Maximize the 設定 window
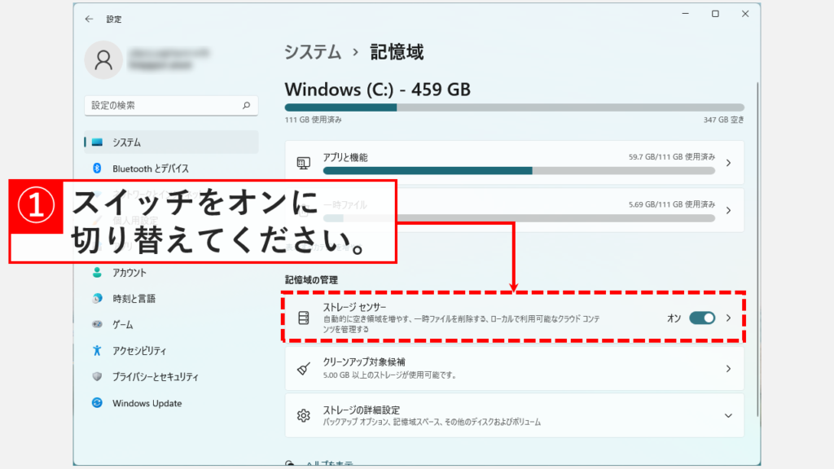 (x=715, y=14)
